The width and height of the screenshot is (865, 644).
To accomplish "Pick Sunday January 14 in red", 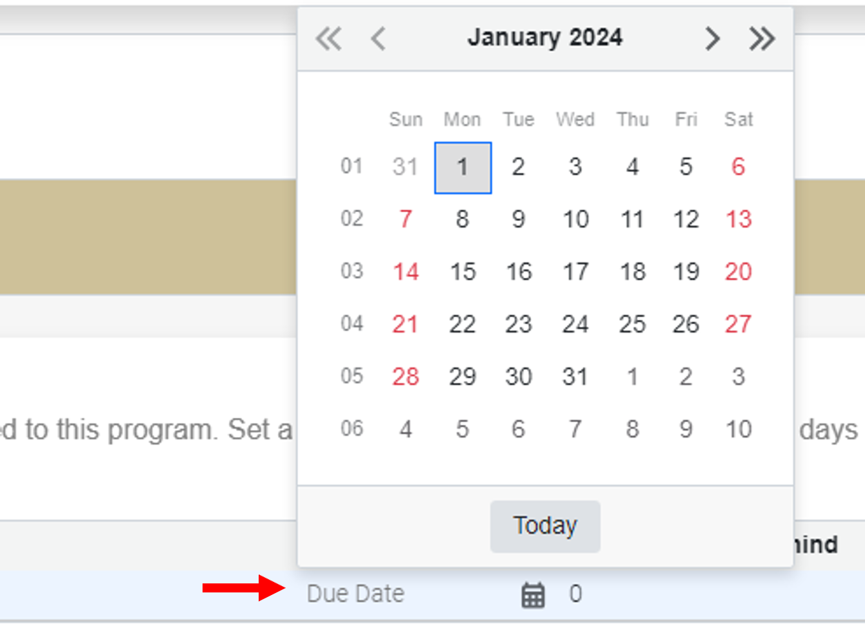I will pos(405,271).
